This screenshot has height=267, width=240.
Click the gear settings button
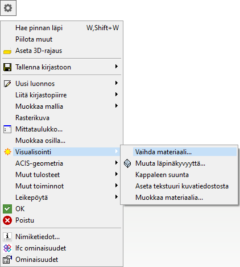point(8,8)
